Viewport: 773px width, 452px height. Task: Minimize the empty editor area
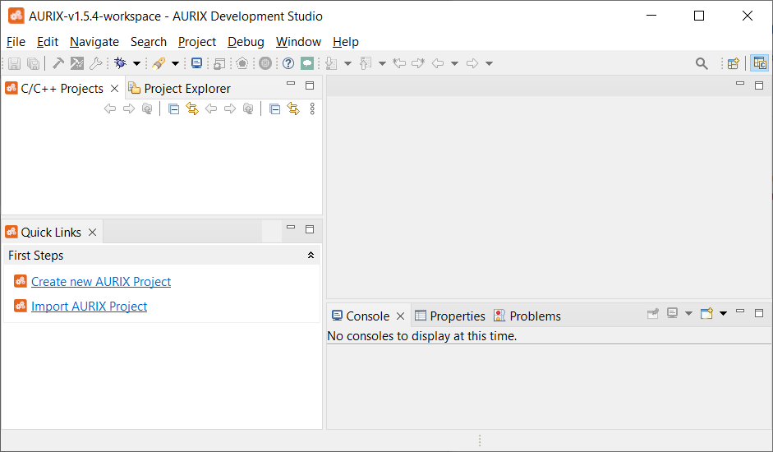(x=740, y=83)
